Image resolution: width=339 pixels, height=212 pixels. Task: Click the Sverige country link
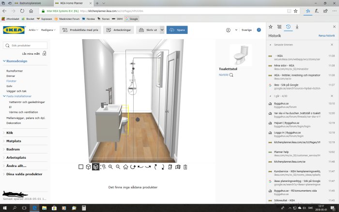tap(247, 30)
